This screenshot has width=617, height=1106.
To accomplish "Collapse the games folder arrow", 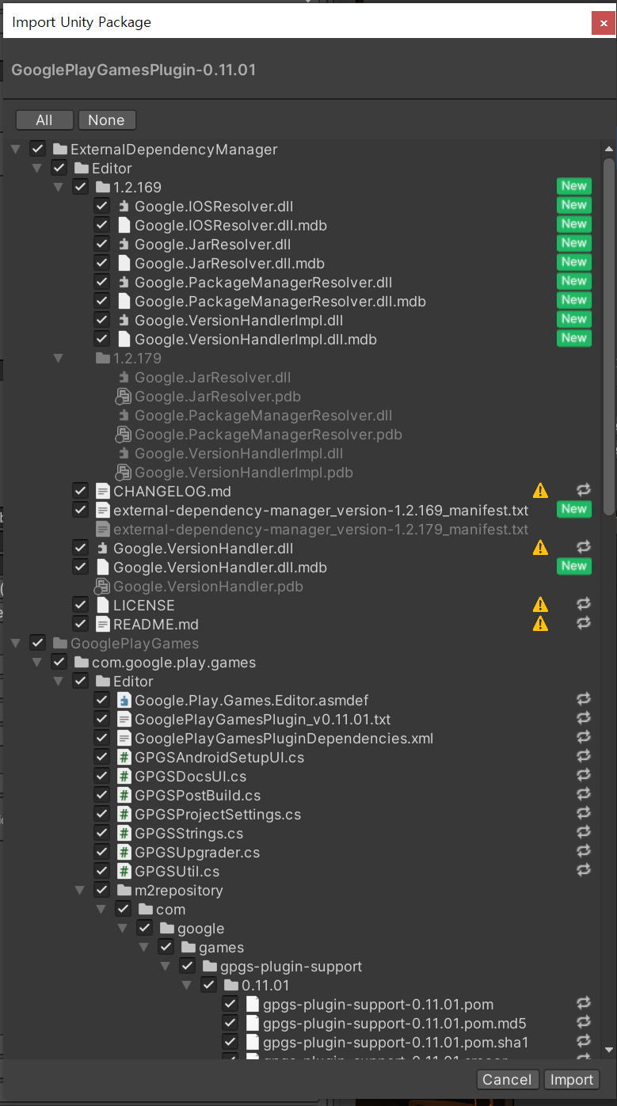I will pos(144,948).
